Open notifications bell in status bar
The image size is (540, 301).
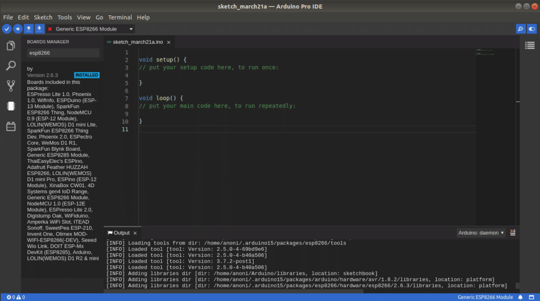click(520, 297)
